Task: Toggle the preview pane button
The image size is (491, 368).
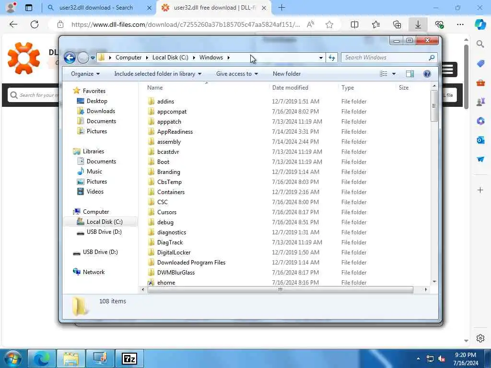Action: coord(410,74)
